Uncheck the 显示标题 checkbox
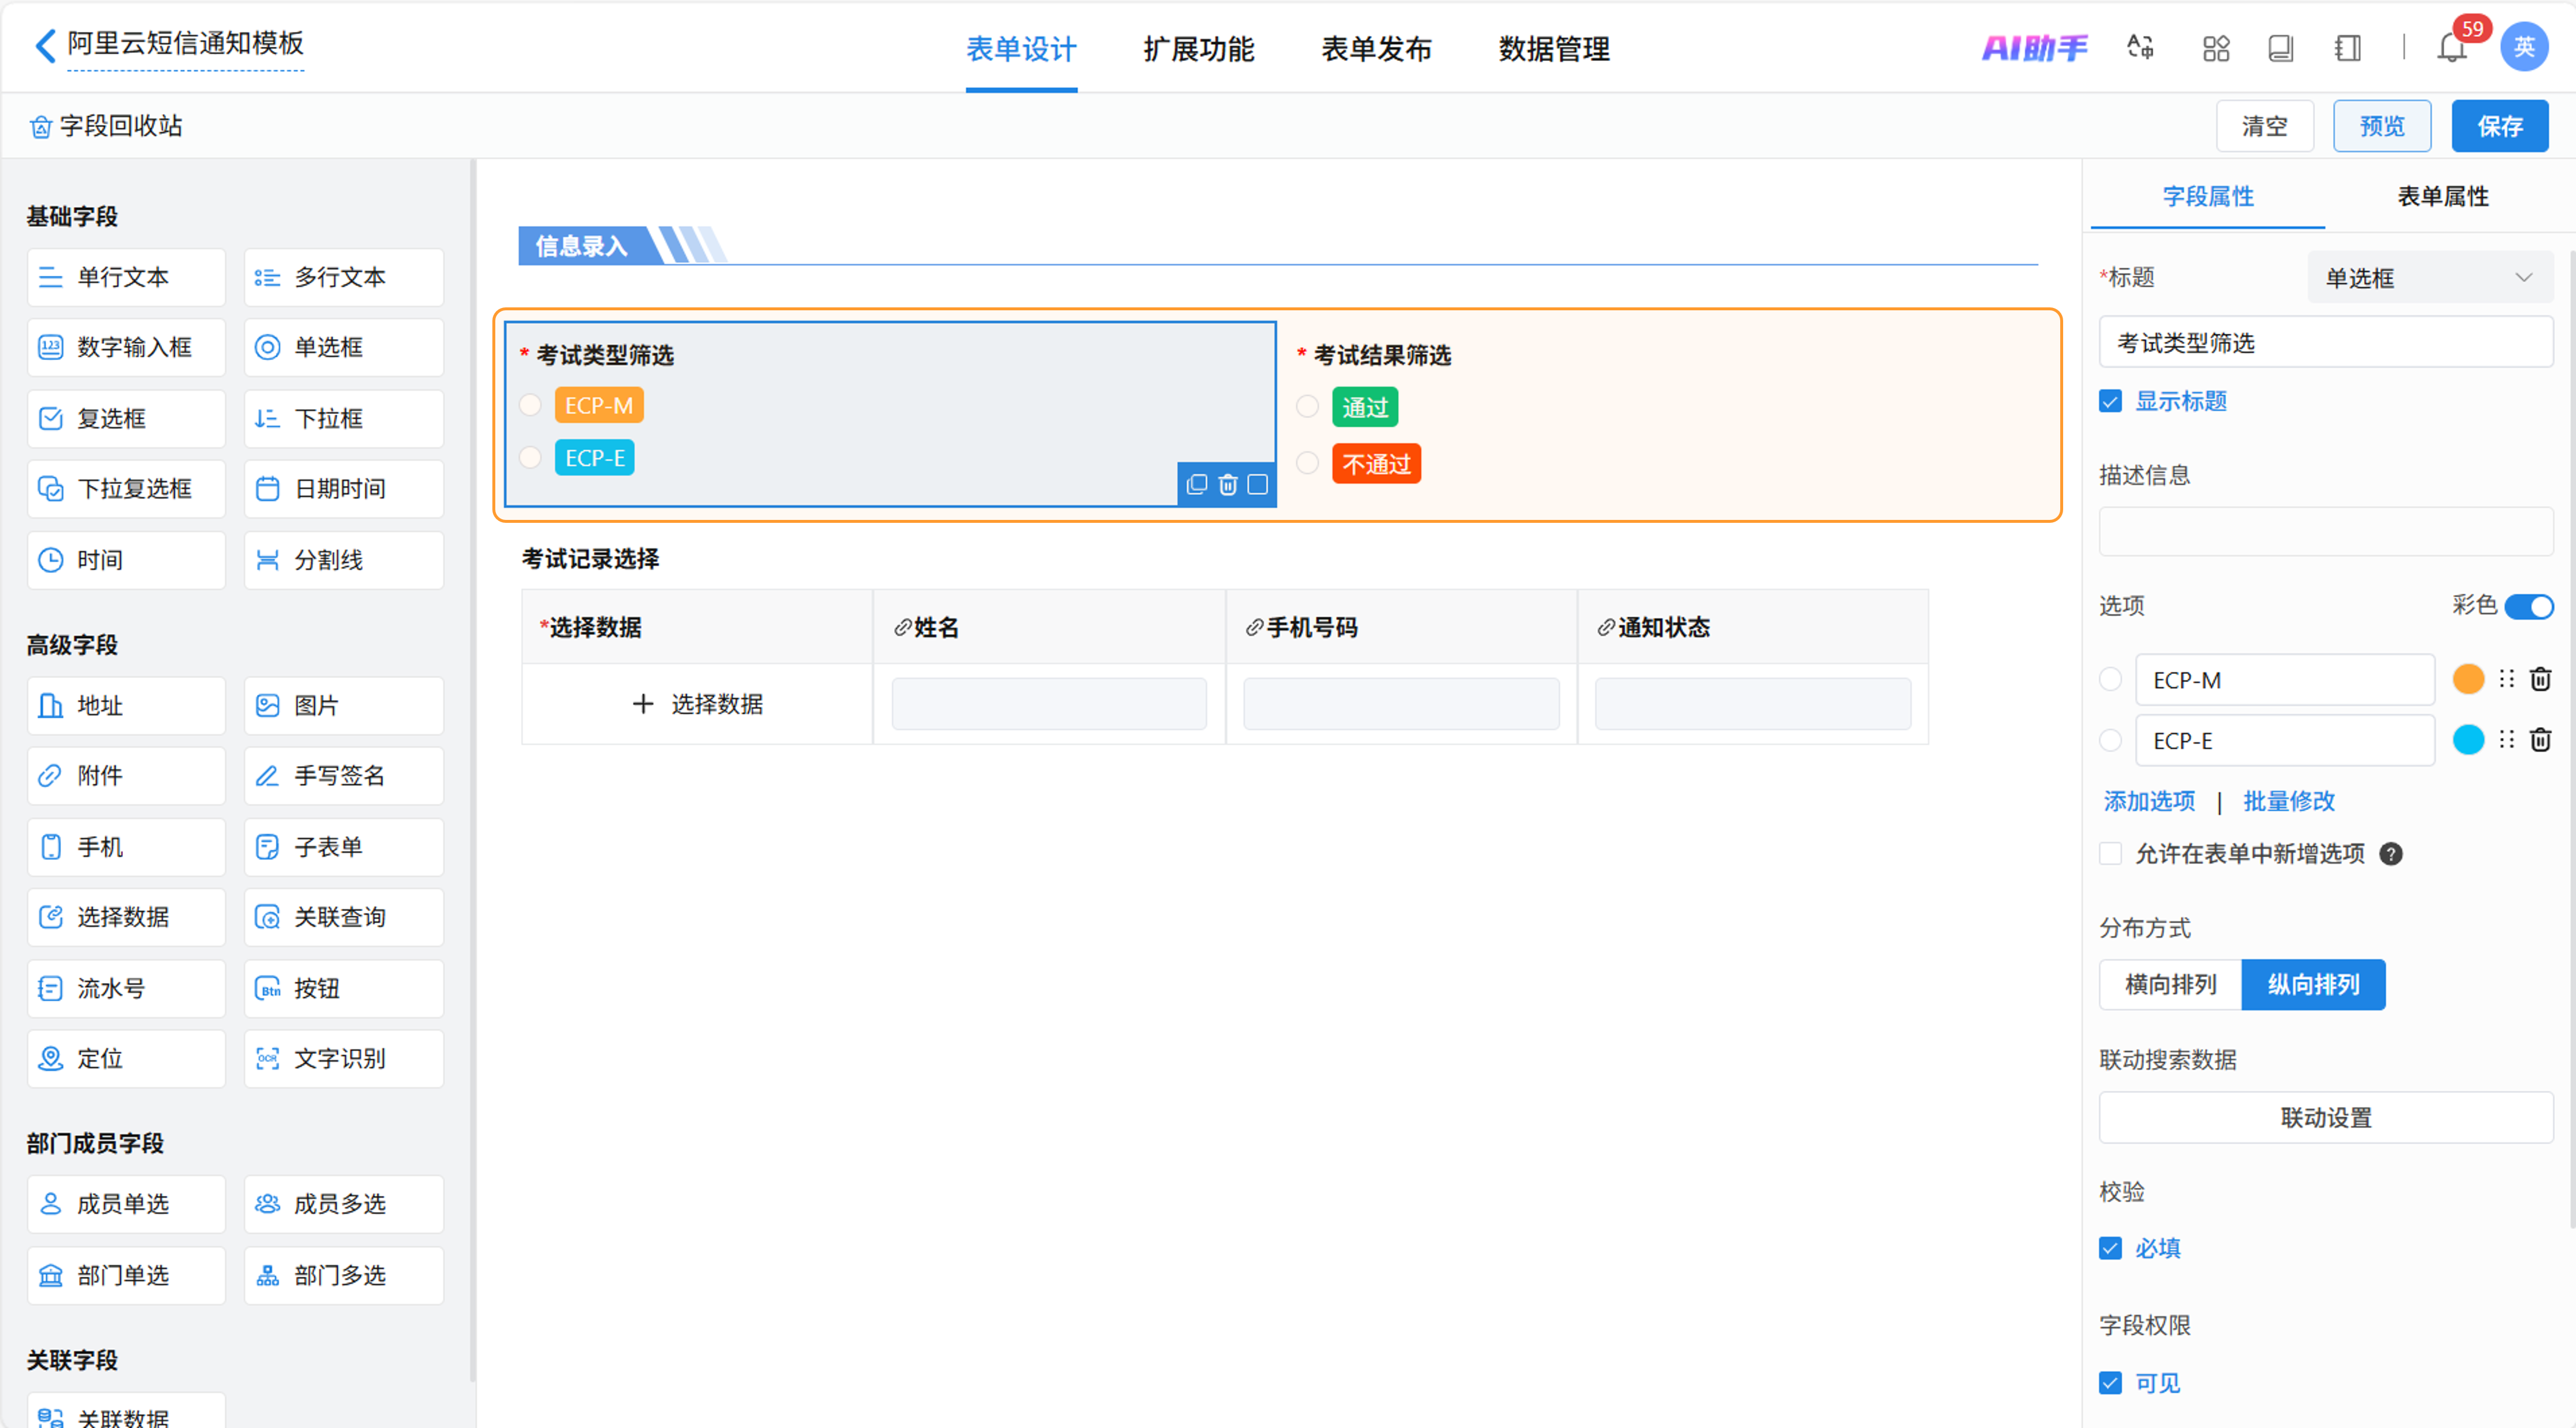Viewport: 2576px width, 1428px height. click(2110, 402)
